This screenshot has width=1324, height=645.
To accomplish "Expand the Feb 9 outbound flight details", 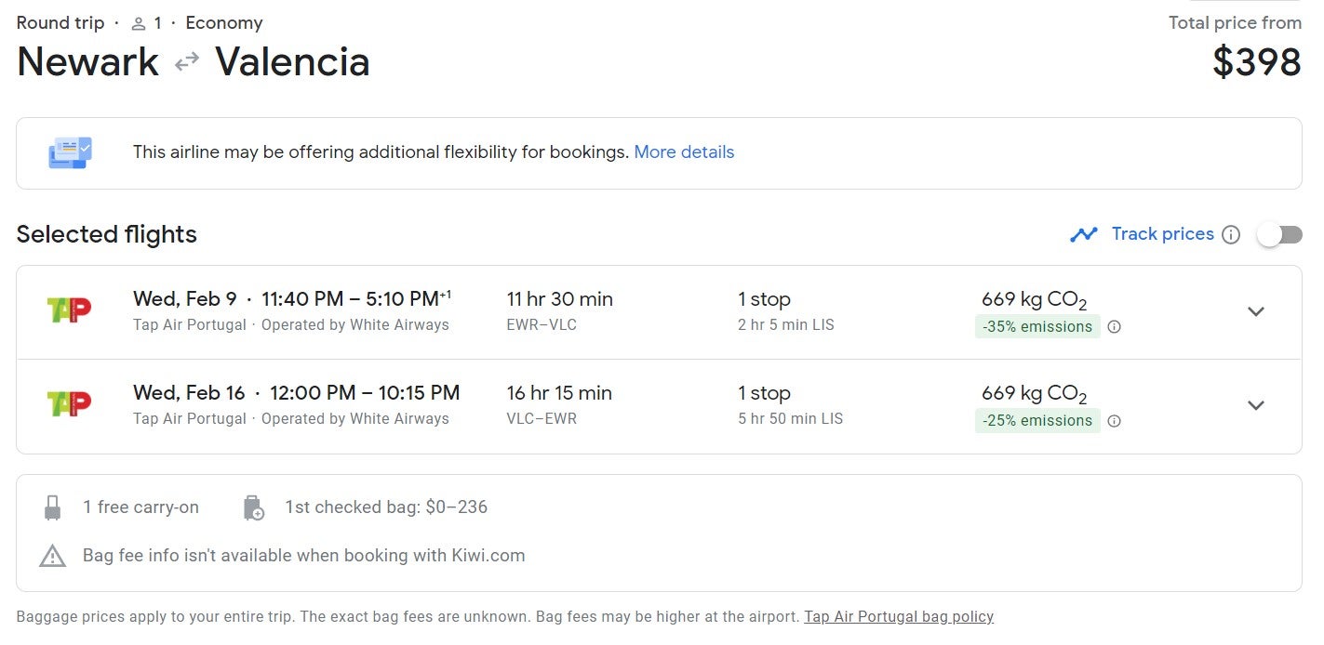I will tap(1256, 311).
